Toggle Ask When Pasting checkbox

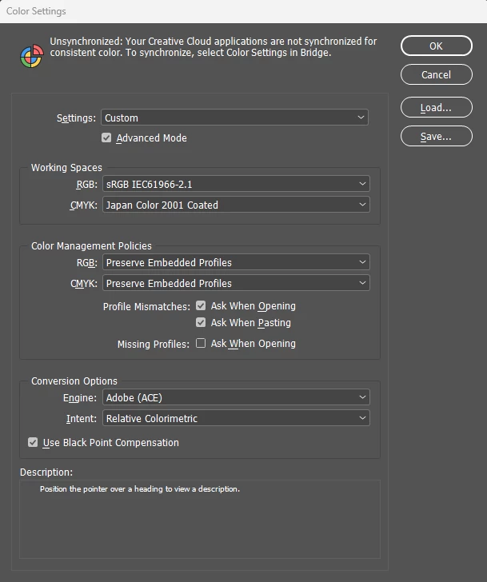(x=201, y=322)
